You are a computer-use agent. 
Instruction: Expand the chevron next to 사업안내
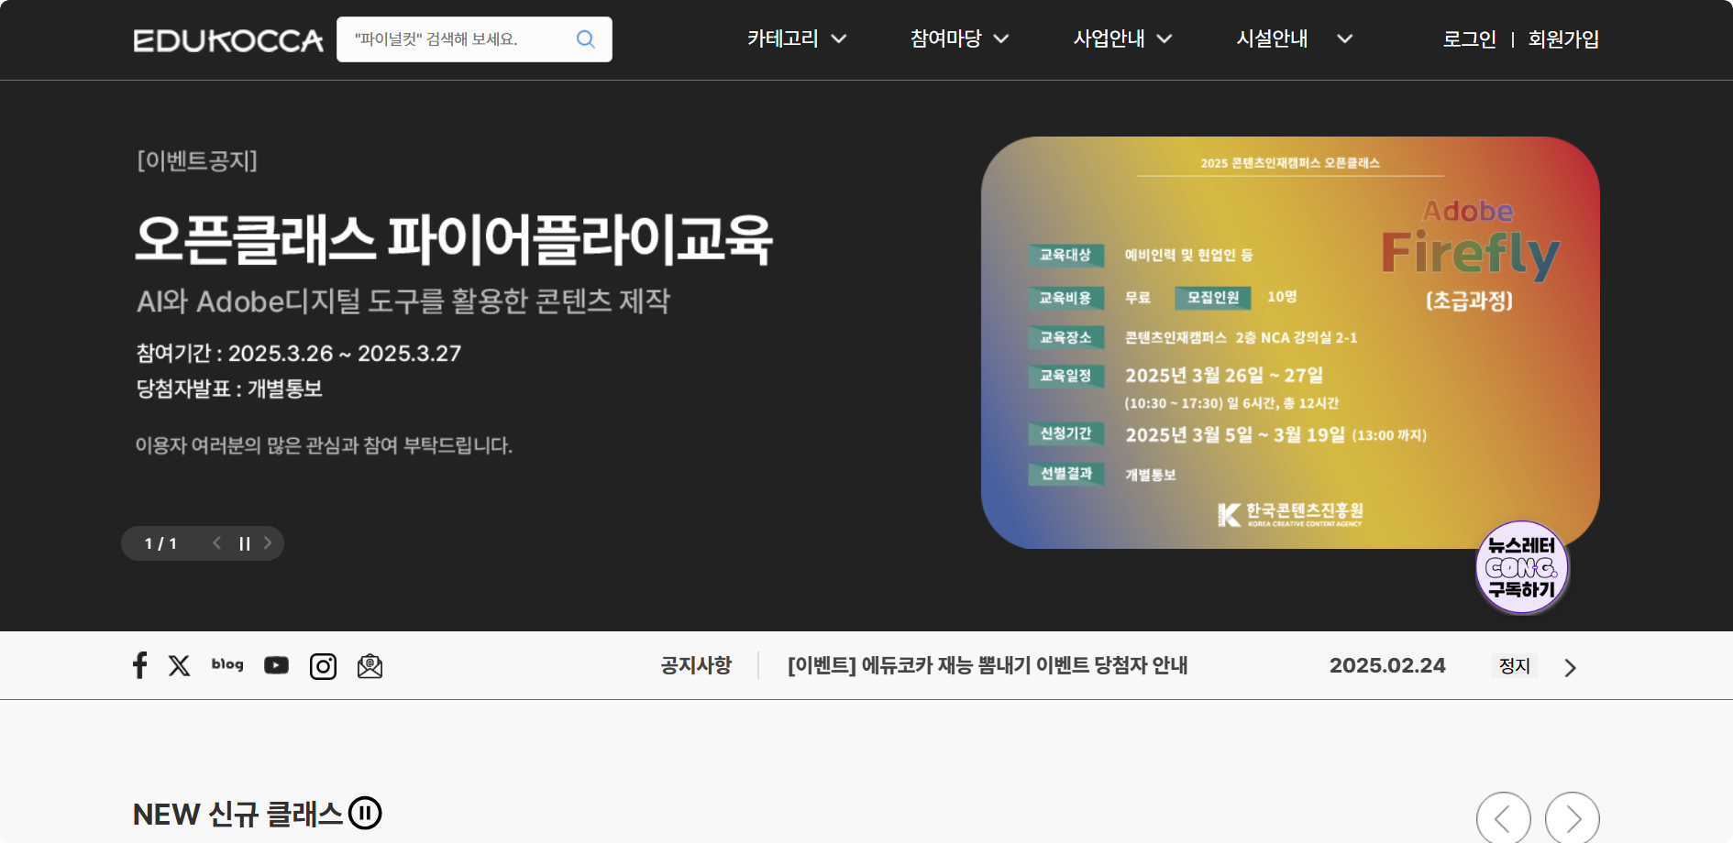pyautogui.click(x=1165, y=38)
